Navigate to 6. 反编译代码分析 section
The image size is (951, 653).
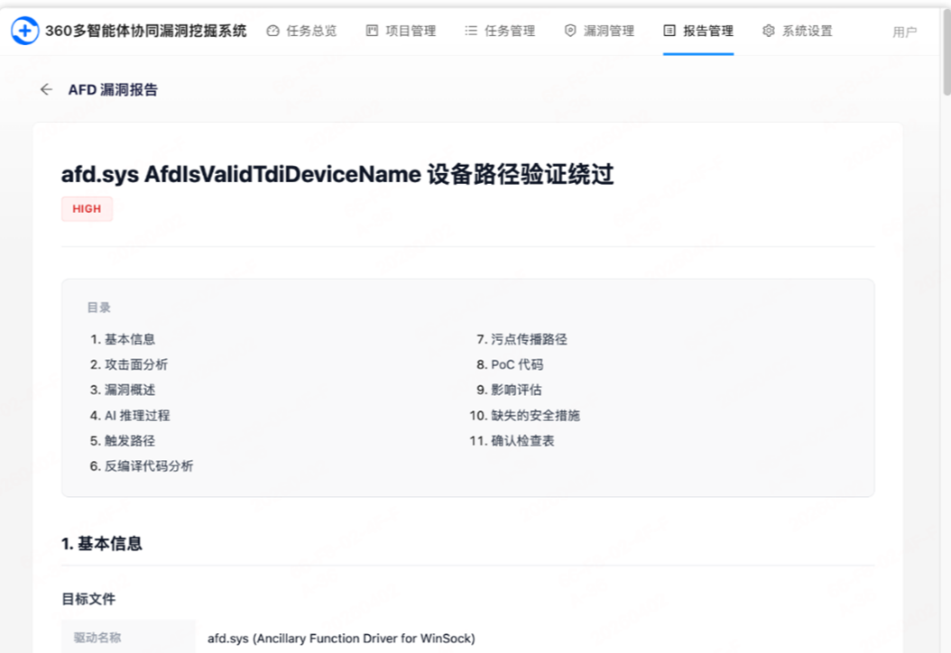click(x=142, y=466)
